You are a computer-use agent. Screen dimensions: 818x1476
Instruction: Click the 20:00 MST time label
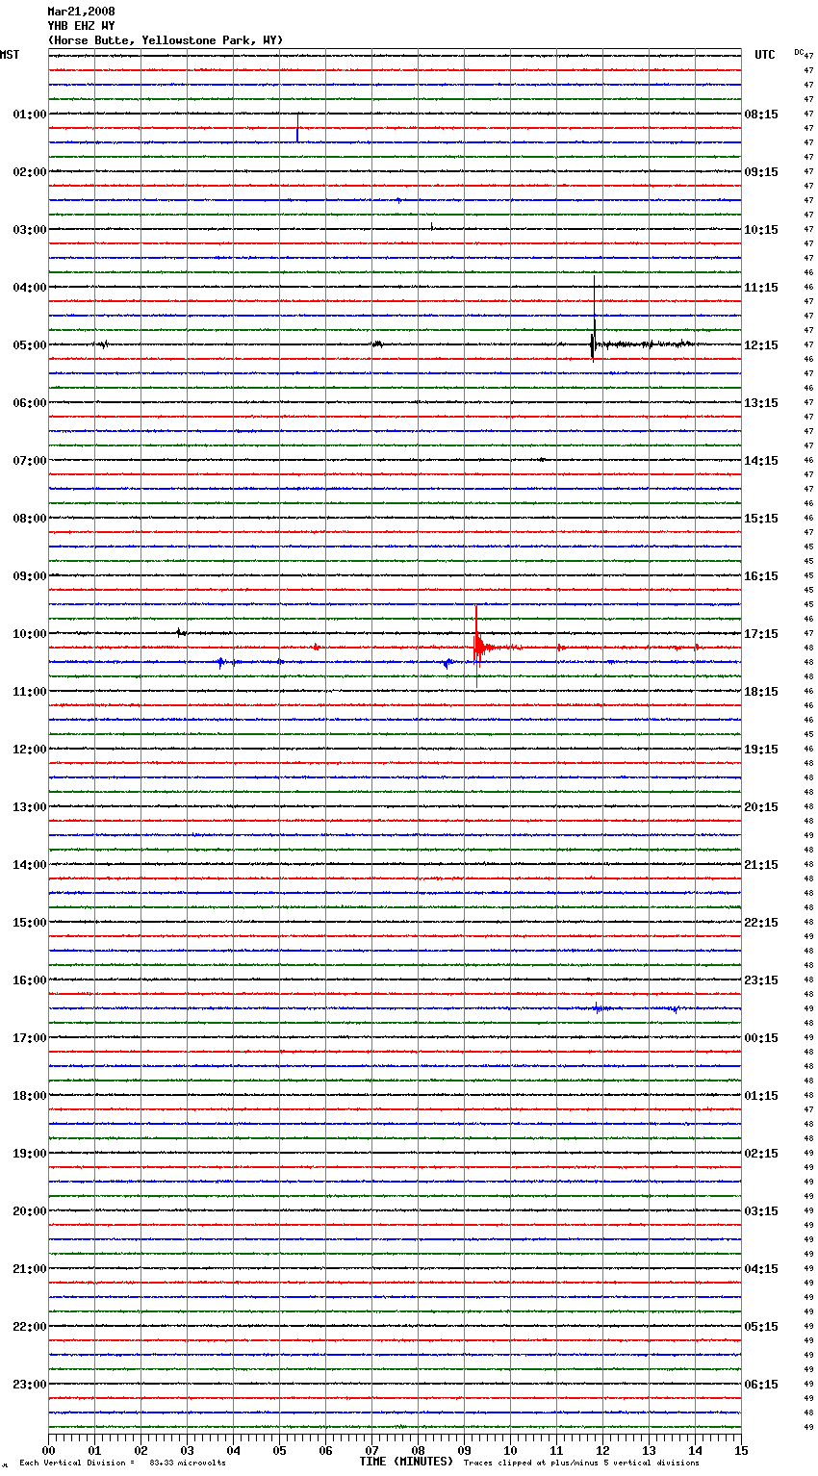tap(30, 1211)
